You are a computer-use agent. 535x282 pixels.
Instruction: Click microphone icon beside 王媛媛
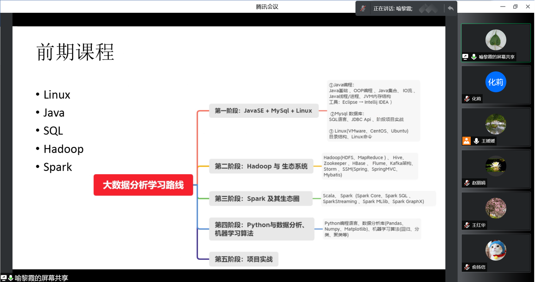click(476, 141)
